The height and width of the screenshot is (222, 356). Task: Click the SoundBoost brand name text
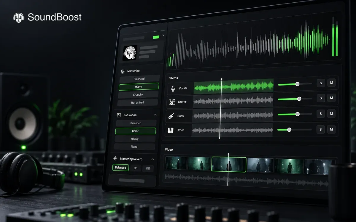click(55, 17)
